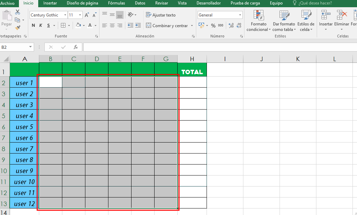Screen dimensions: 357x215
Task: Select the Format Painter brush icon
Action: (18, 27)
